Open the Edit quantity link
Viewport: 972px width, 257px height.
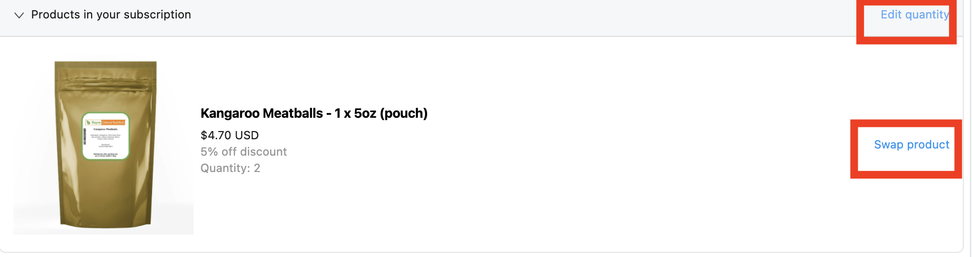(914, 15)
